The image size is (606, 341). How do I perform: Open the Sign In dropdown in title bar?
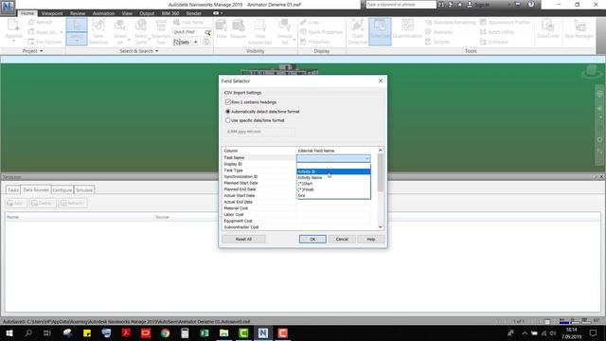pos(509,5)
